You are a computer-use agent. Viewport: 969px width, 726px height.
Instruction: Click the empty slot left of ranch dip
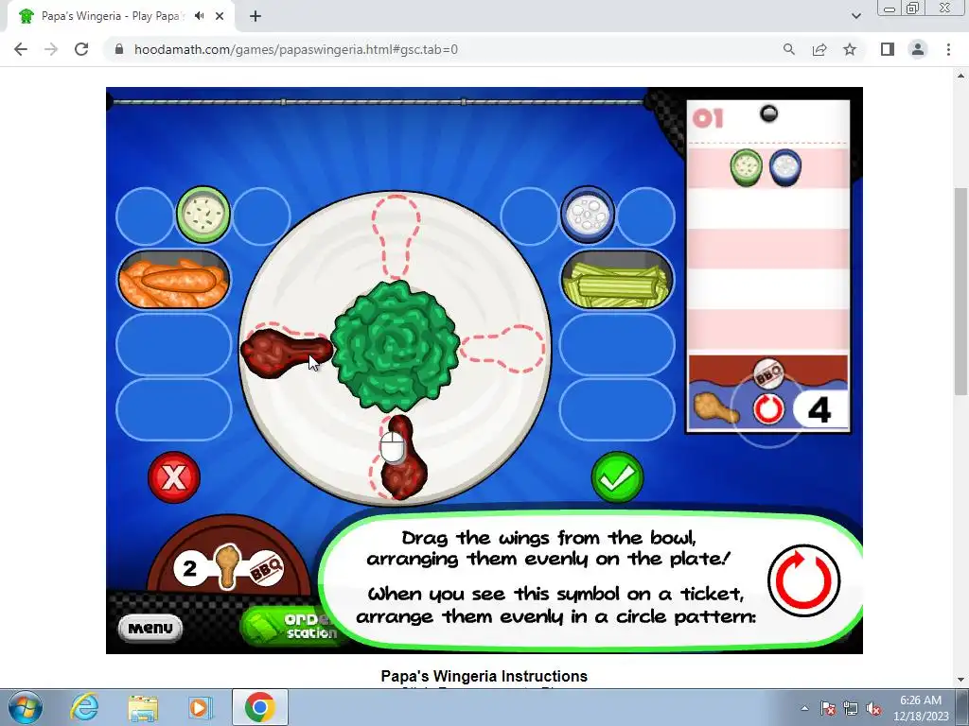click(145, 216)
